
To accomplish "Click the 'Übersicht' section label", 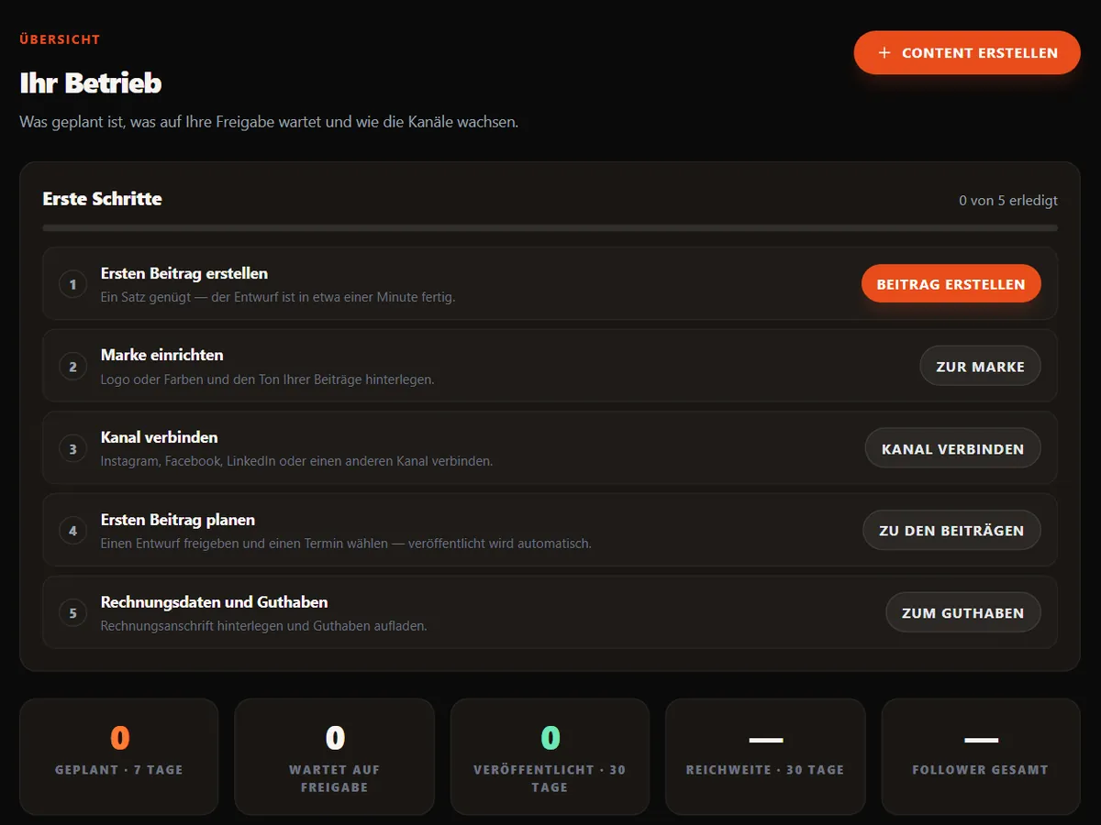I will click(x=60, y=39).
